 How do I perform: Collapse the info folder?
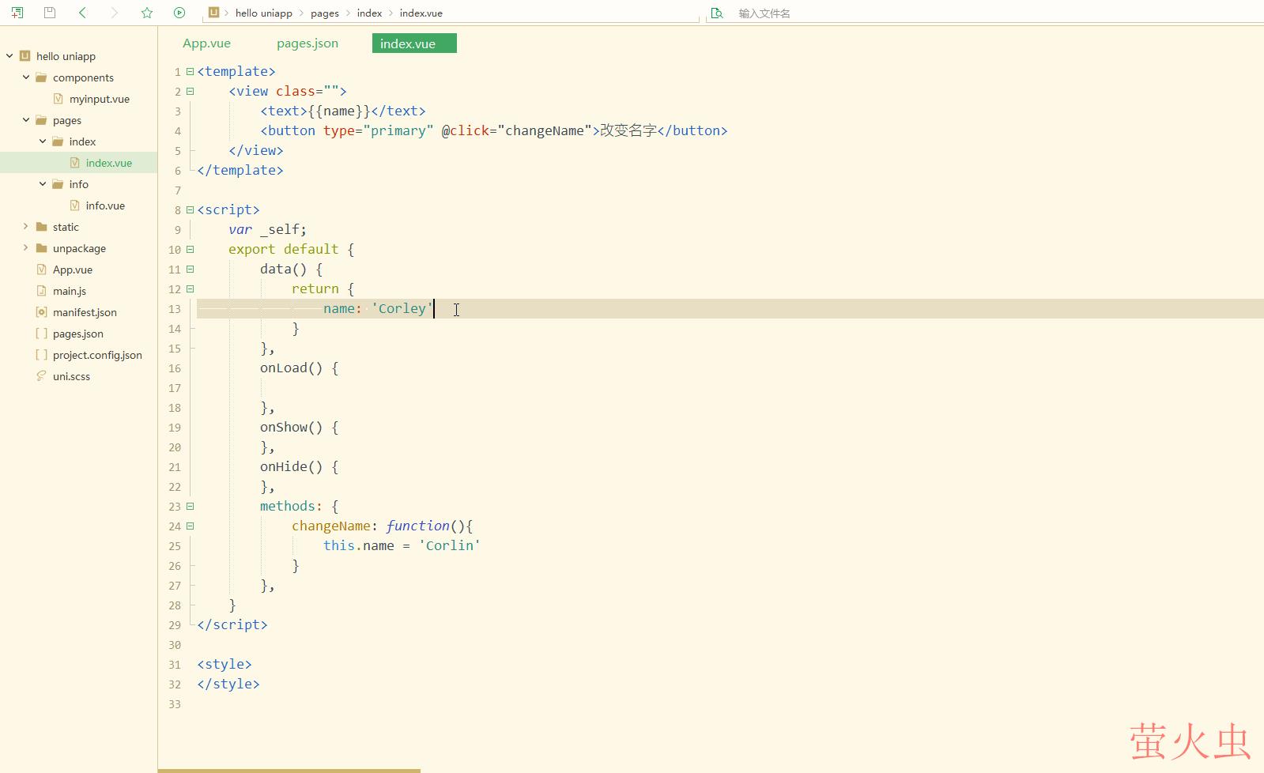(43, 184)
